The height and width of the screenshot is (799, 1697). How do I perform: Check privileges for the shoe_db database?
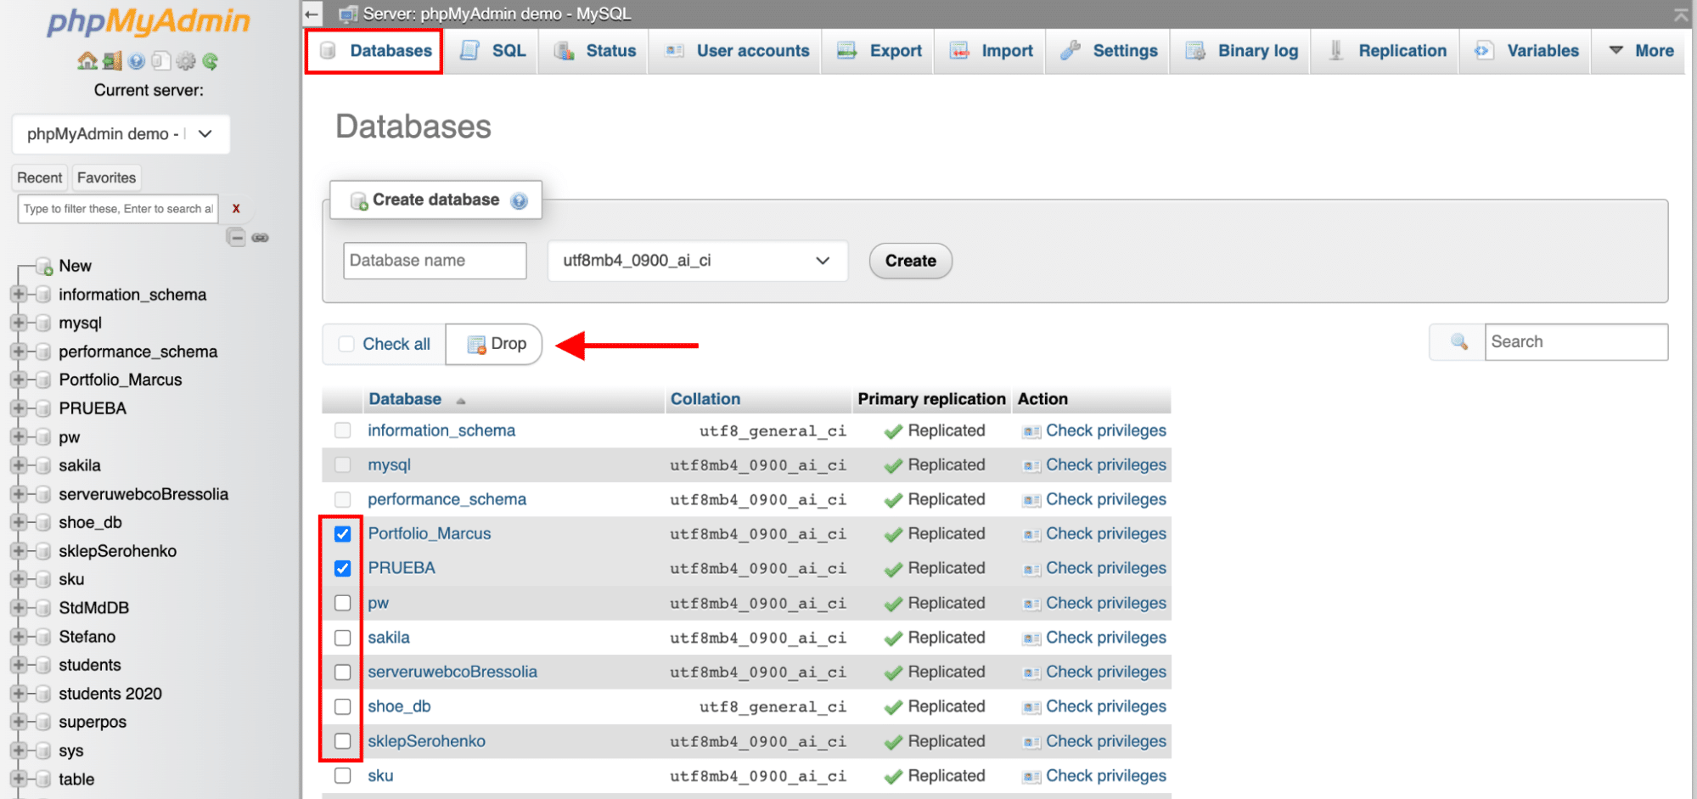click(1105, 706)
